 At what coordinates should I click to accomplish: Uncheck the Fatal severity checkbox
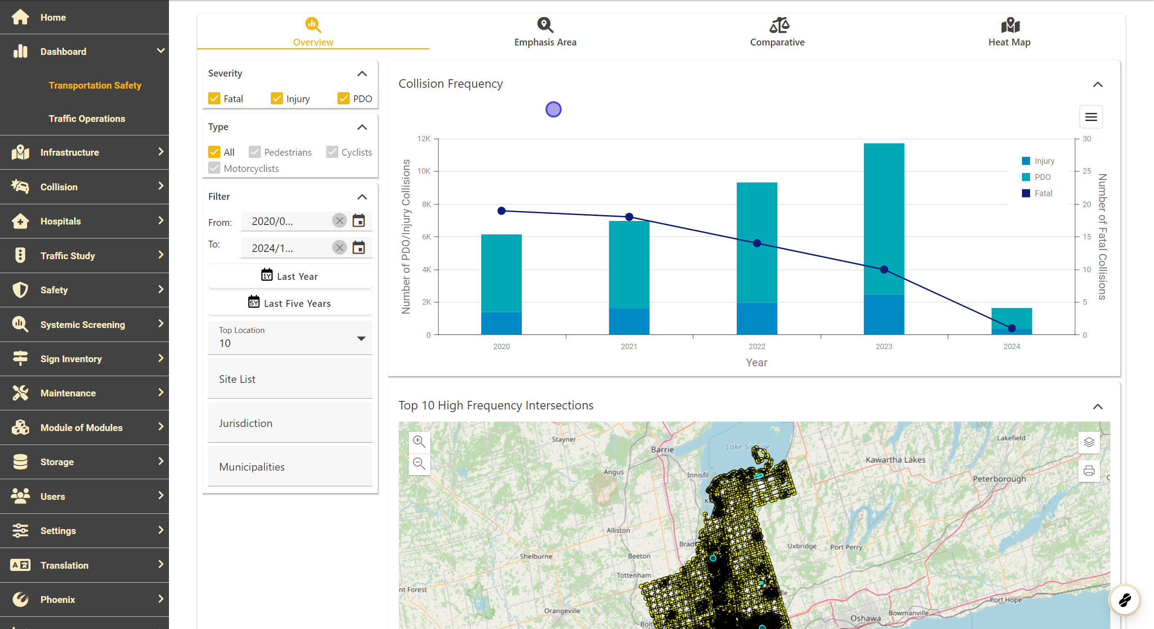pos(214,99)
